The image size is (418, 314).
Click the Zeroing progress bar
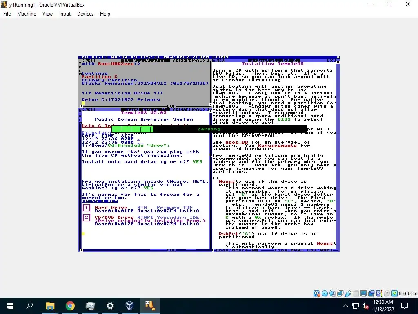209,129
